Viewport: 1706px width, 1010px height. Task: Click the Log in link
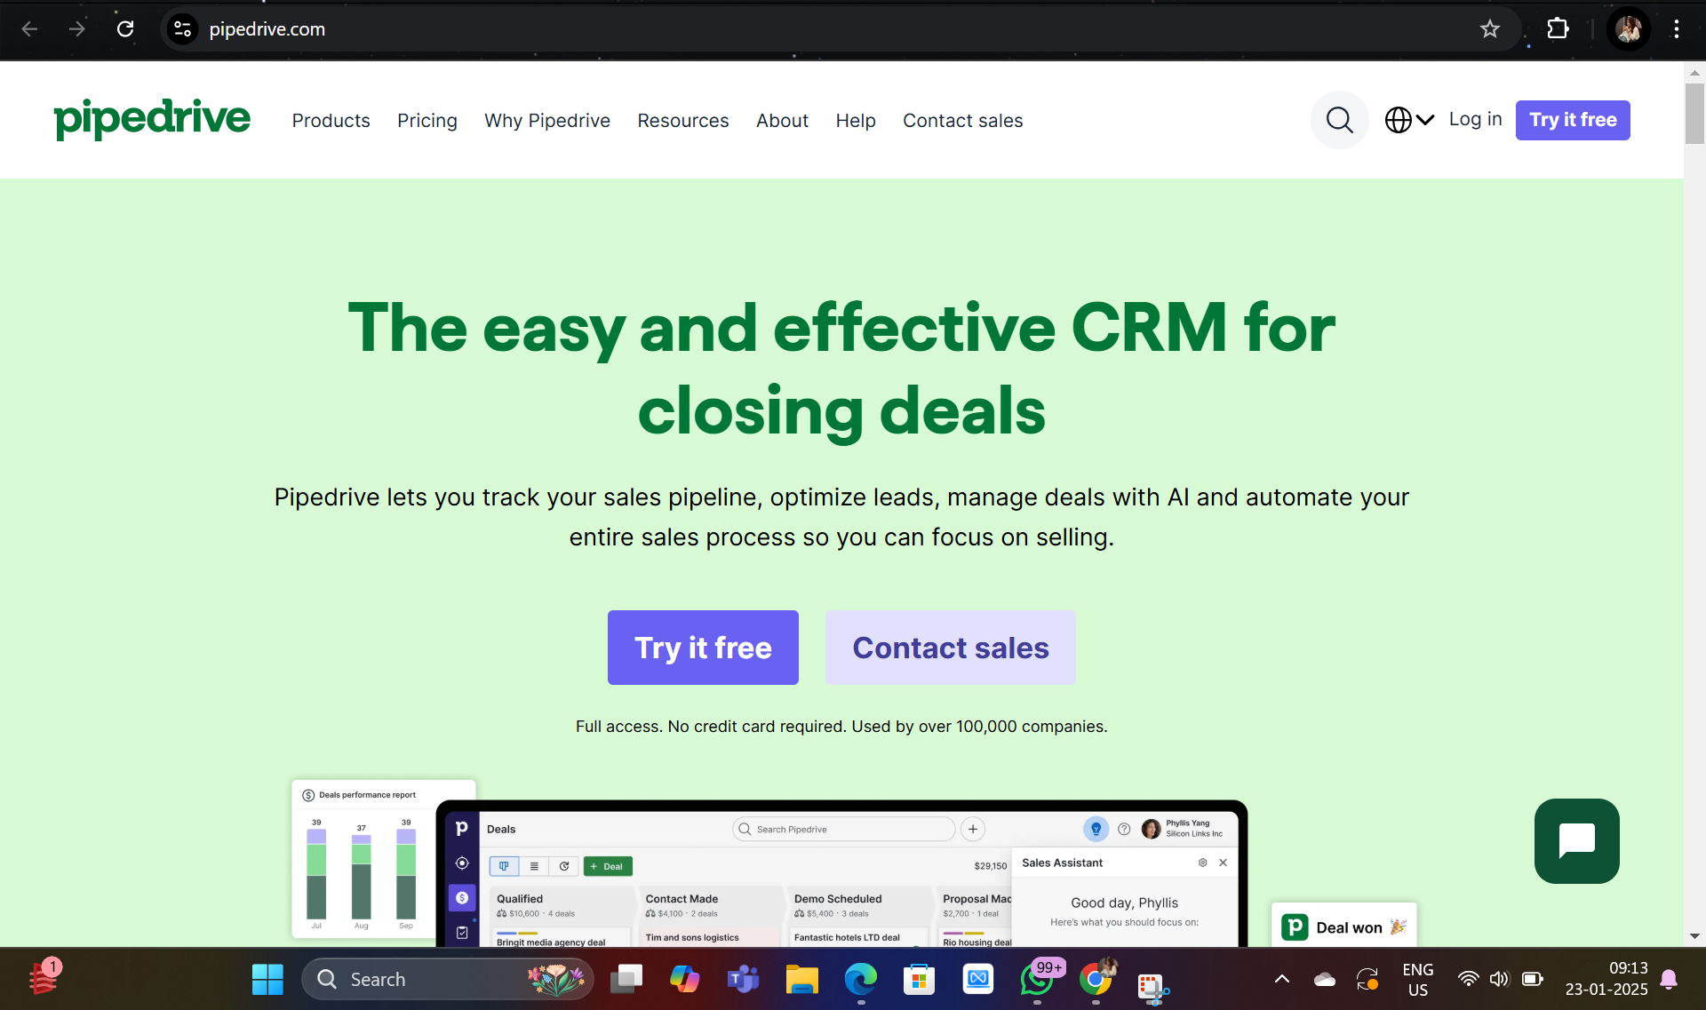click(x=1474, y=119)
